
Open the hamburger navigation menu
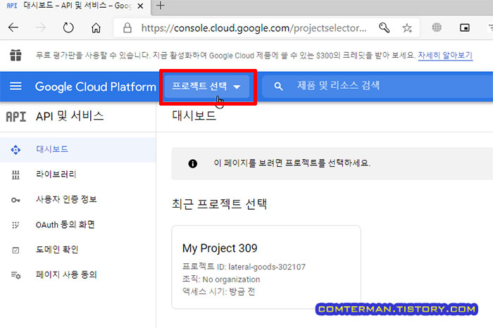[x=15, y=86]
